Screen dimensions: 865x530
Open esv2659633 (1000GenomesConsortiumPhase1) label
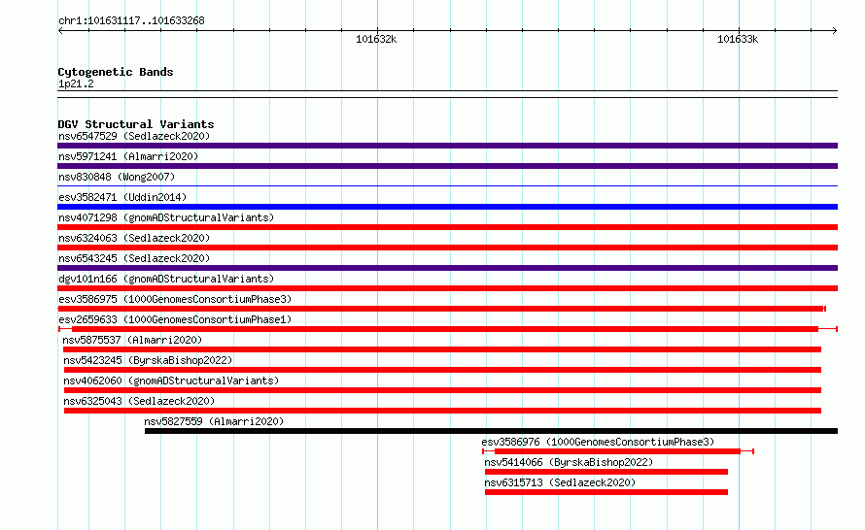pos(175,319)
